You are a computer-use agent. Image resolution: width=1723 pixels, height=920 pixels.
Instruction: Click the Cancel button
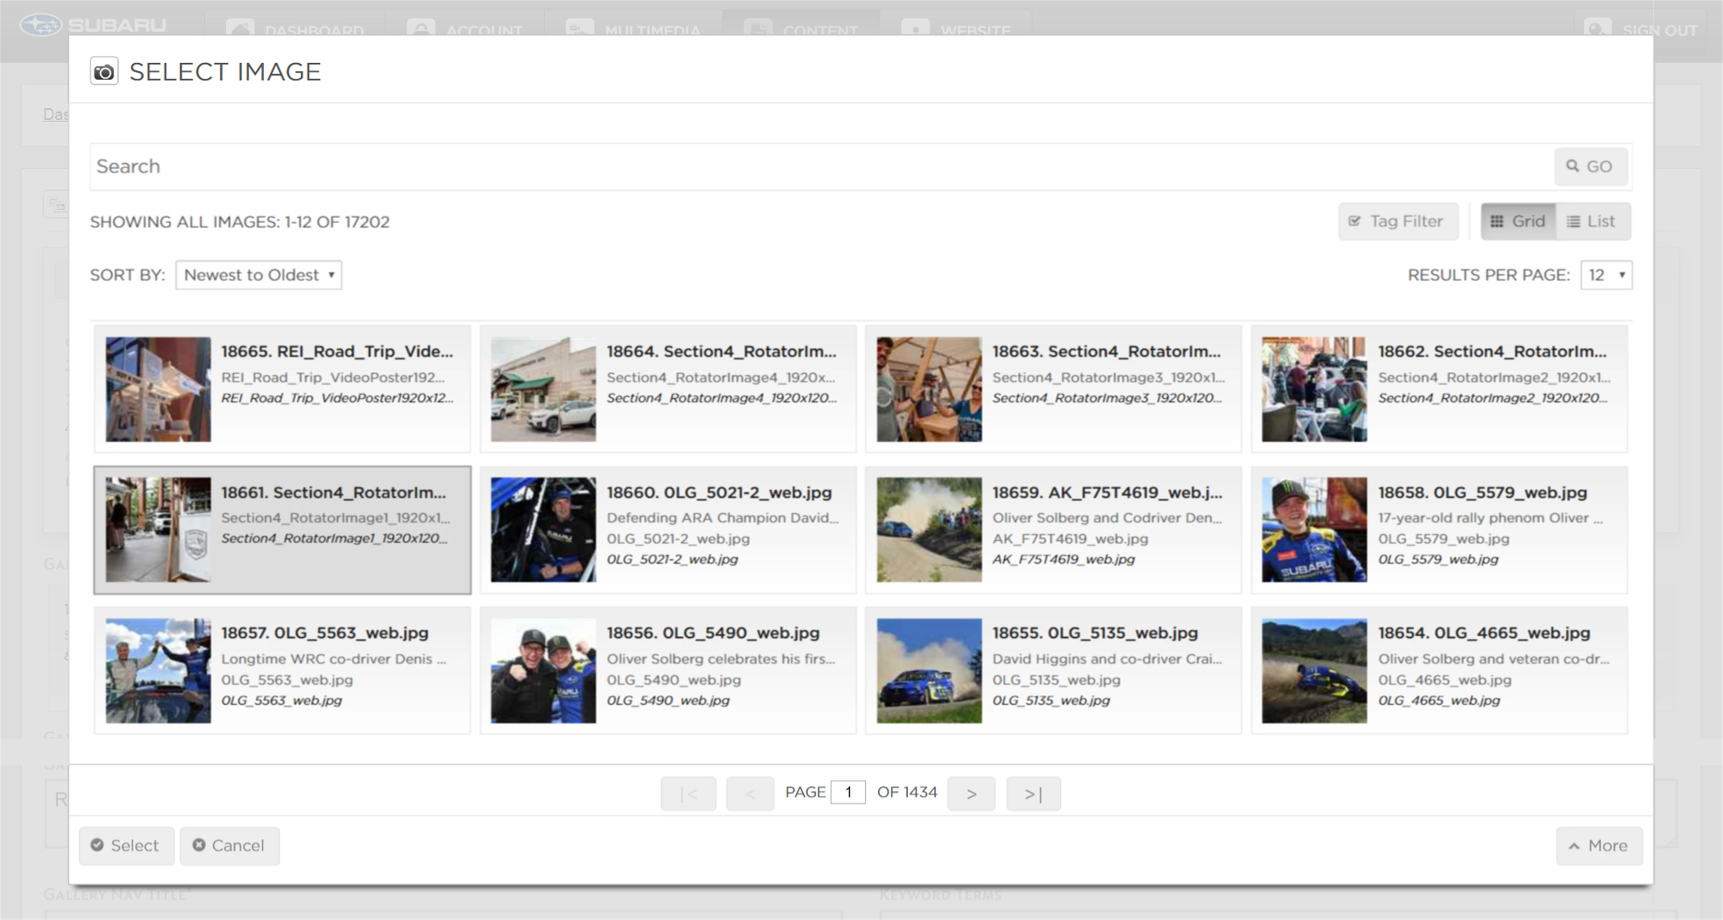(229, 846)
